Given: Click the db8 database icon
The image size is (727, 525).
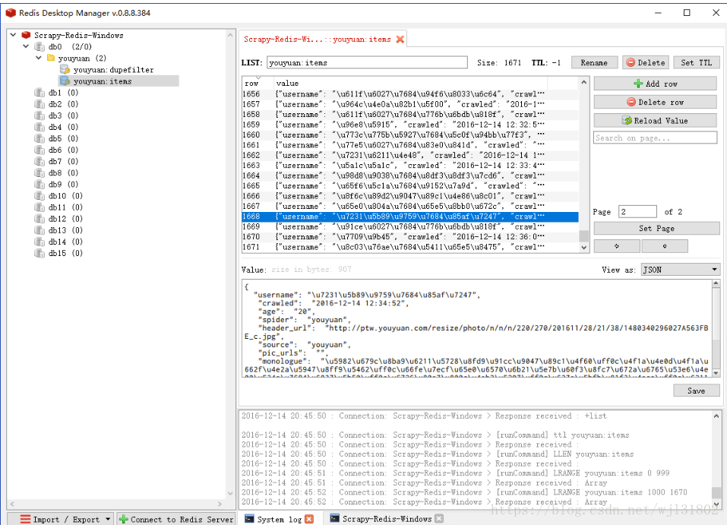Looking at the screenshot, I should (40, 172).
